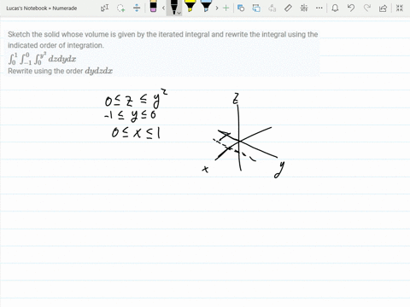Open notifications bell
Viewport: 410px width, 307px height.
[x=335, y=8]
